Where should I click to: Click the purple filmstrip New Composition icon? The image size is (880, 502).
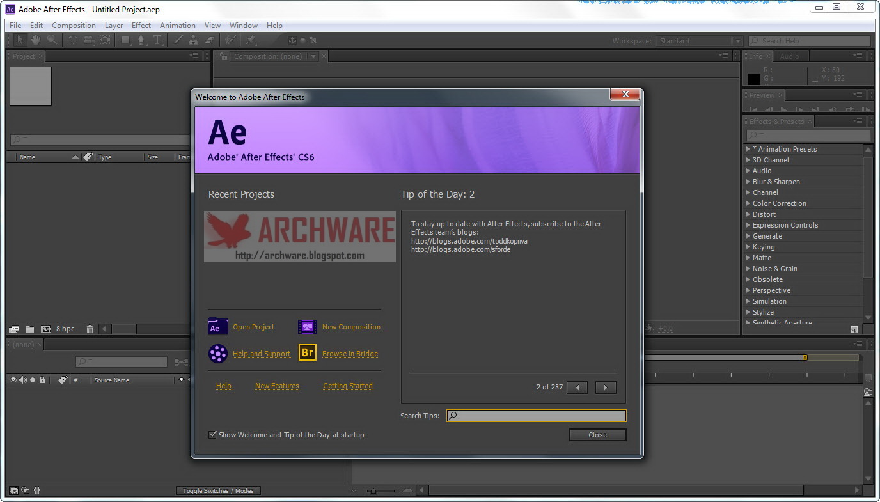(x=308, y=327)
